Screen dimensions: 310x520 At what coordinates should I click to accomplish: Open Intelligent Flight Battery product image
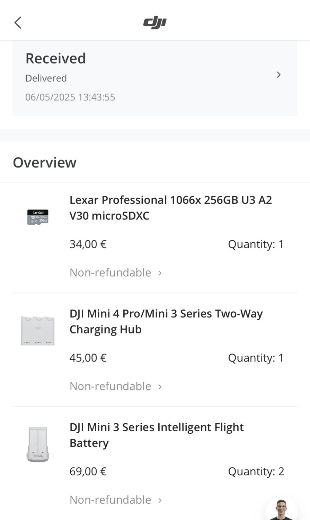pyautogui.click(x=38, y=444)
